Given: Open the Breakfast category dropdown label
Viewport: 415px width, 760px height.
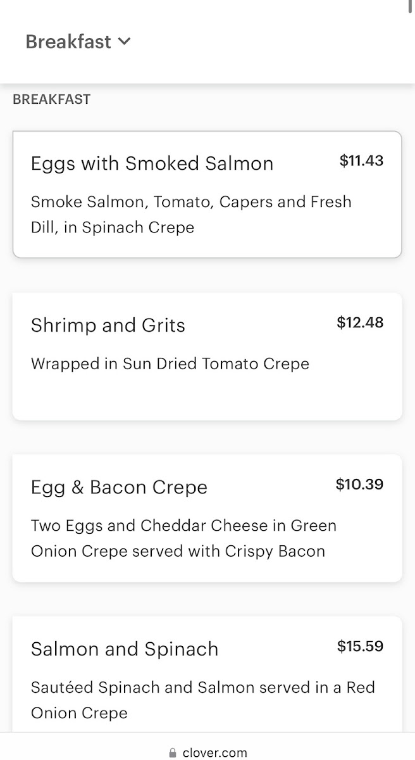Looking at the screenshot, I should click(68, 42).
